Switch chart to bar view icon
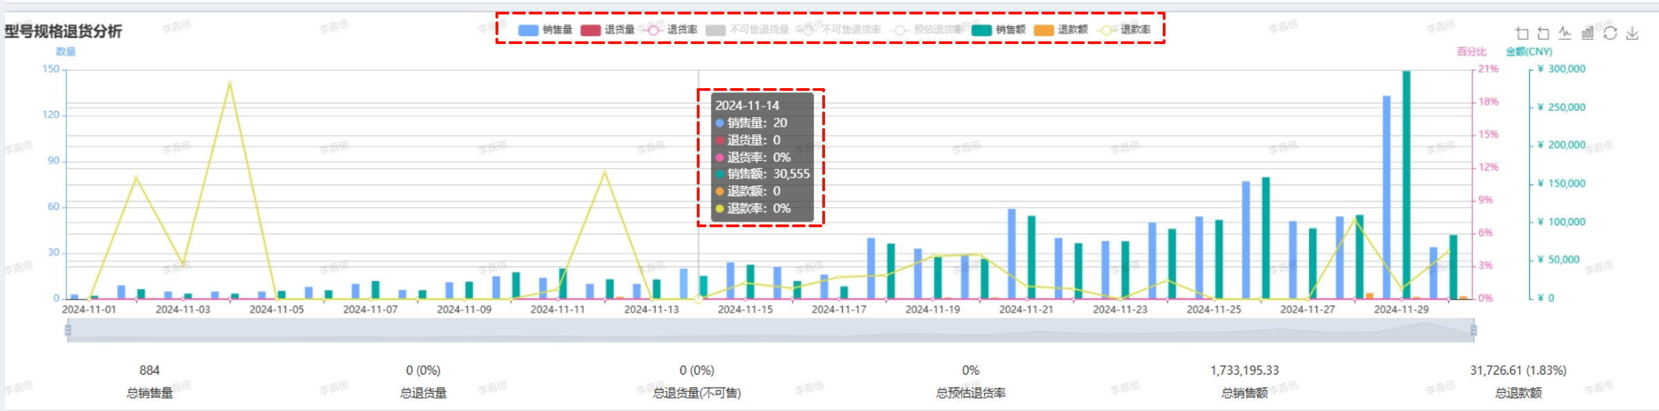1659x411 pixels. click(1587, 33)
